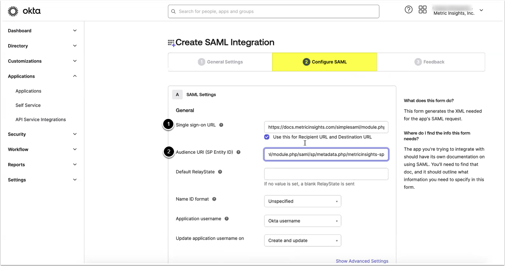Click Show Advanced Settings link
Screen dimensions: 505x266
click(362, 261)
